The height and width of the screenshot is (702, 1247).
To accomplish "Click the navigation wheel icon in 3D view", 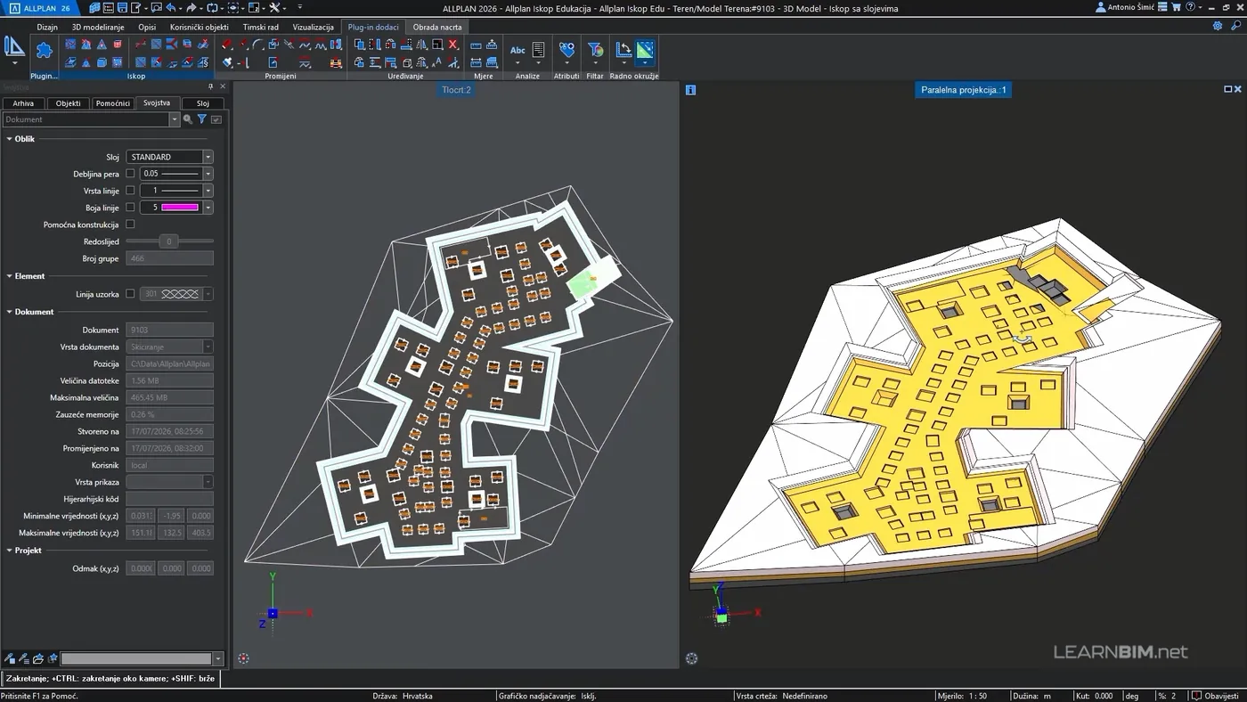I will click(x=691, y=658).
